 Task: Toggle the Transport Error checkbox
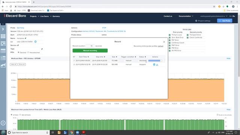187,35
